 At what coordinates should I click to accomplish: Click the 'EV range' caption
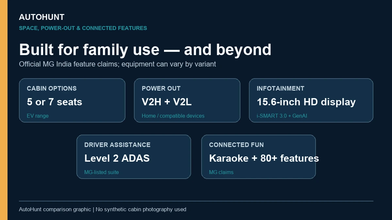[x=38, y=116]
